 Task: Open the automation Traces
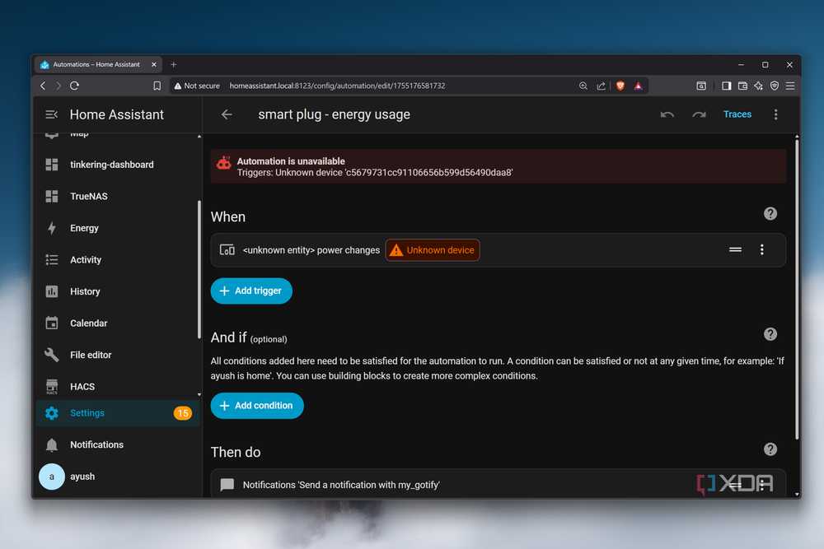pyautogui.click(x=737, y=114)
